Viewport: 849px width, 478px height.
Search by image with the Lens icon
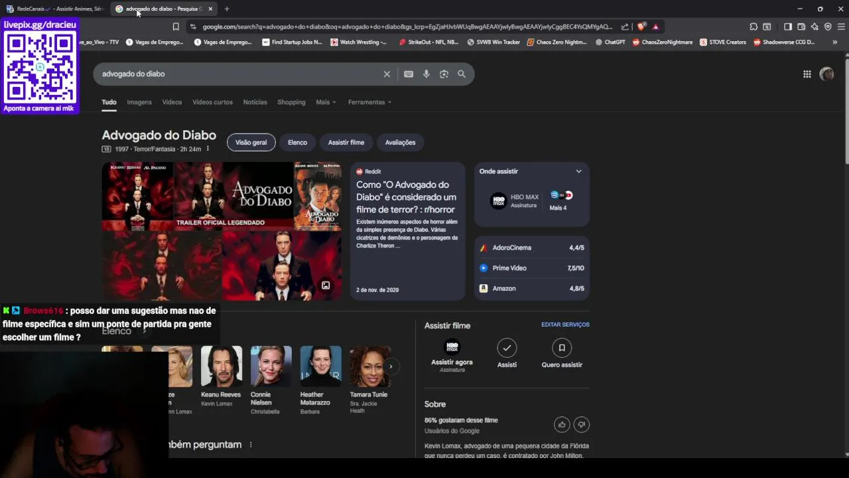444,74
